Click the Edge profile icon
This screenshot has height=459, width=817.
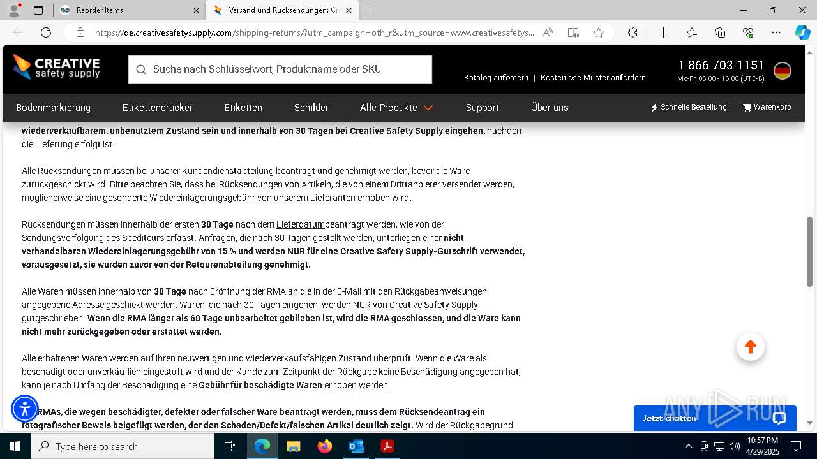pyautogui.click(x=14, y=10)
